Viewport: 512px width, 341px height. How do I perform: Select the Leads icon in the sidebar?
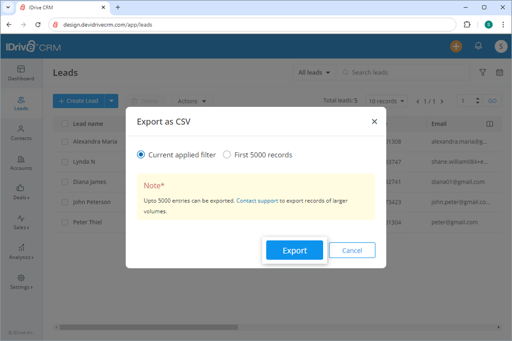(20, 103)
